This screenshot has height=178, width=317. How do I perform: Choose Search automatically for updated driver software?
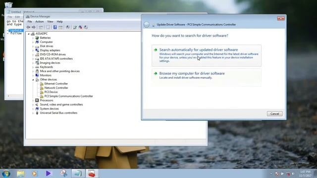click(207, 55)
